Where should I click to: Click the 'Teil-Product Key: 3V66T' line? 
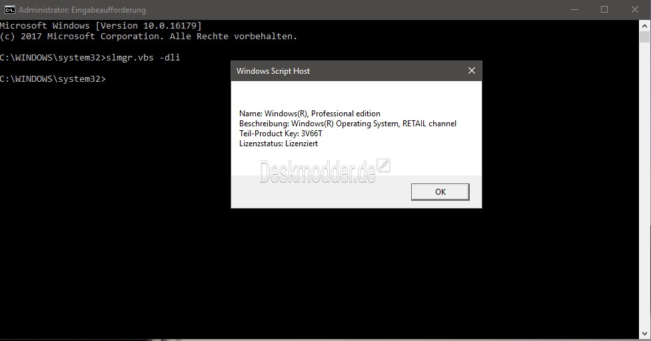(281, 134)
